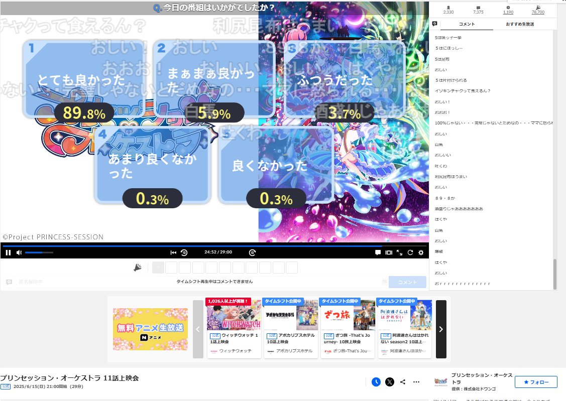Open the 無料アニメ生放送 banner
Viewport: 566px width, 401px height.
tap(150, 329)
